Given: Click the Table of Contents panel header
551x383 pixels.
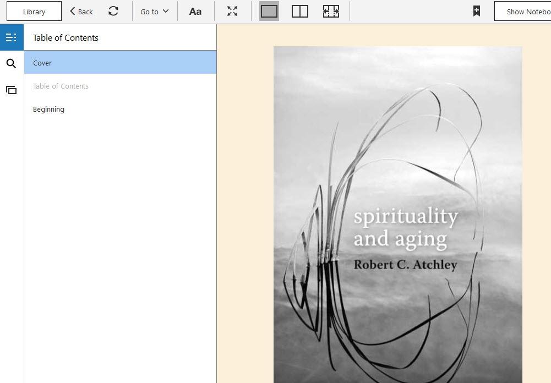Looking at the screenshot, I should tap(66, 37).
